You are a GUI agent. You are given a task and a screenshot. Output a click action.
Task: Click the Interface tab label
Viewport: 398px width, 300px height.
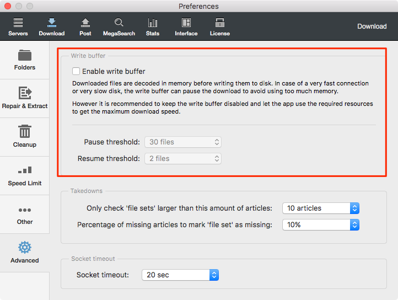tap(186, 34)
